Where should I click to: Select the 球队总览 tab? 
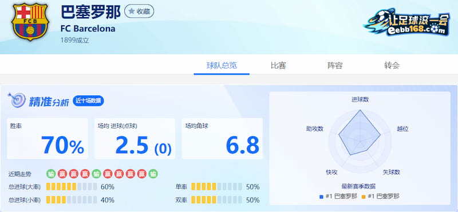click(222, 65)
